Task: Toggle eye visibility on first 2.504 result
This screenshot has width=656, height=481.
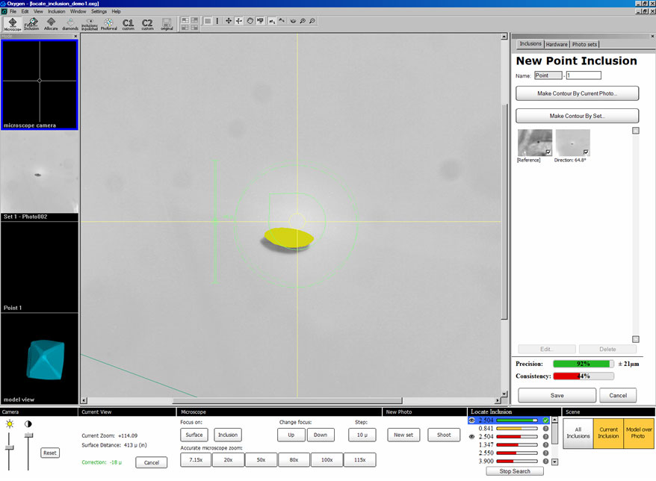Action: coord(471,421)
